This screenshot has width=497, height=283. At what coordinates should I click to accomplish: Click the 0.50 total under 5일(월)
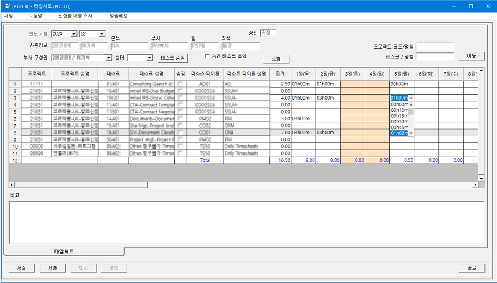402,160
